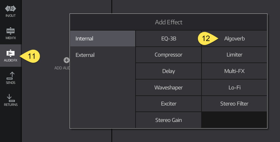Open the RETURNS section
This screenshot has height=142, width=280.
(x=11, y=100)
